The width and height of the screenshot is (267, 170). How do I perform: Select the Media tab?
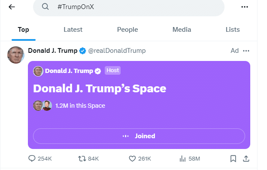(182, 30)
